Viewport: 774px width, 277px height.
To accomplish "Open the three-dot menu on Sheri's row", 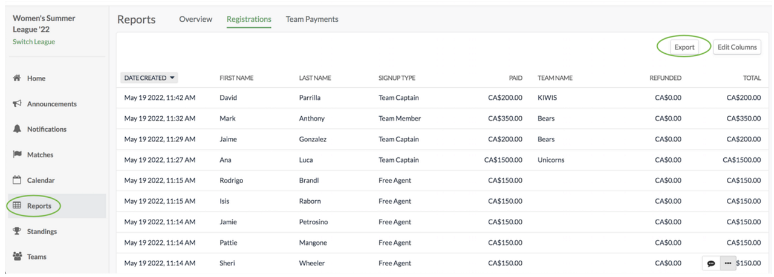I will tap(727, 264).
